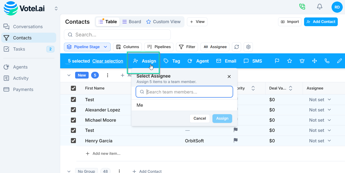Screen dimensions: 345x173
Task: Open Michael Moore's Assignee dropdown
Action: tap(320, 120)
